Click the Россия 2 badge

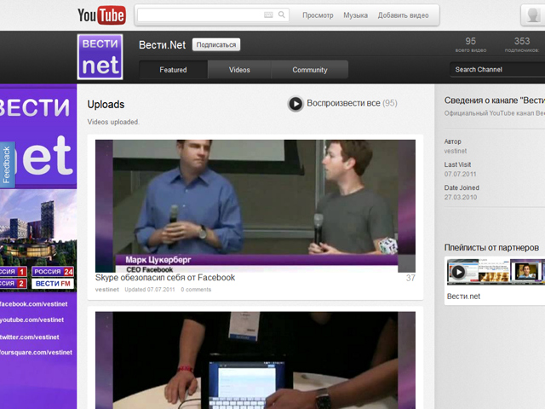[14, 284]
